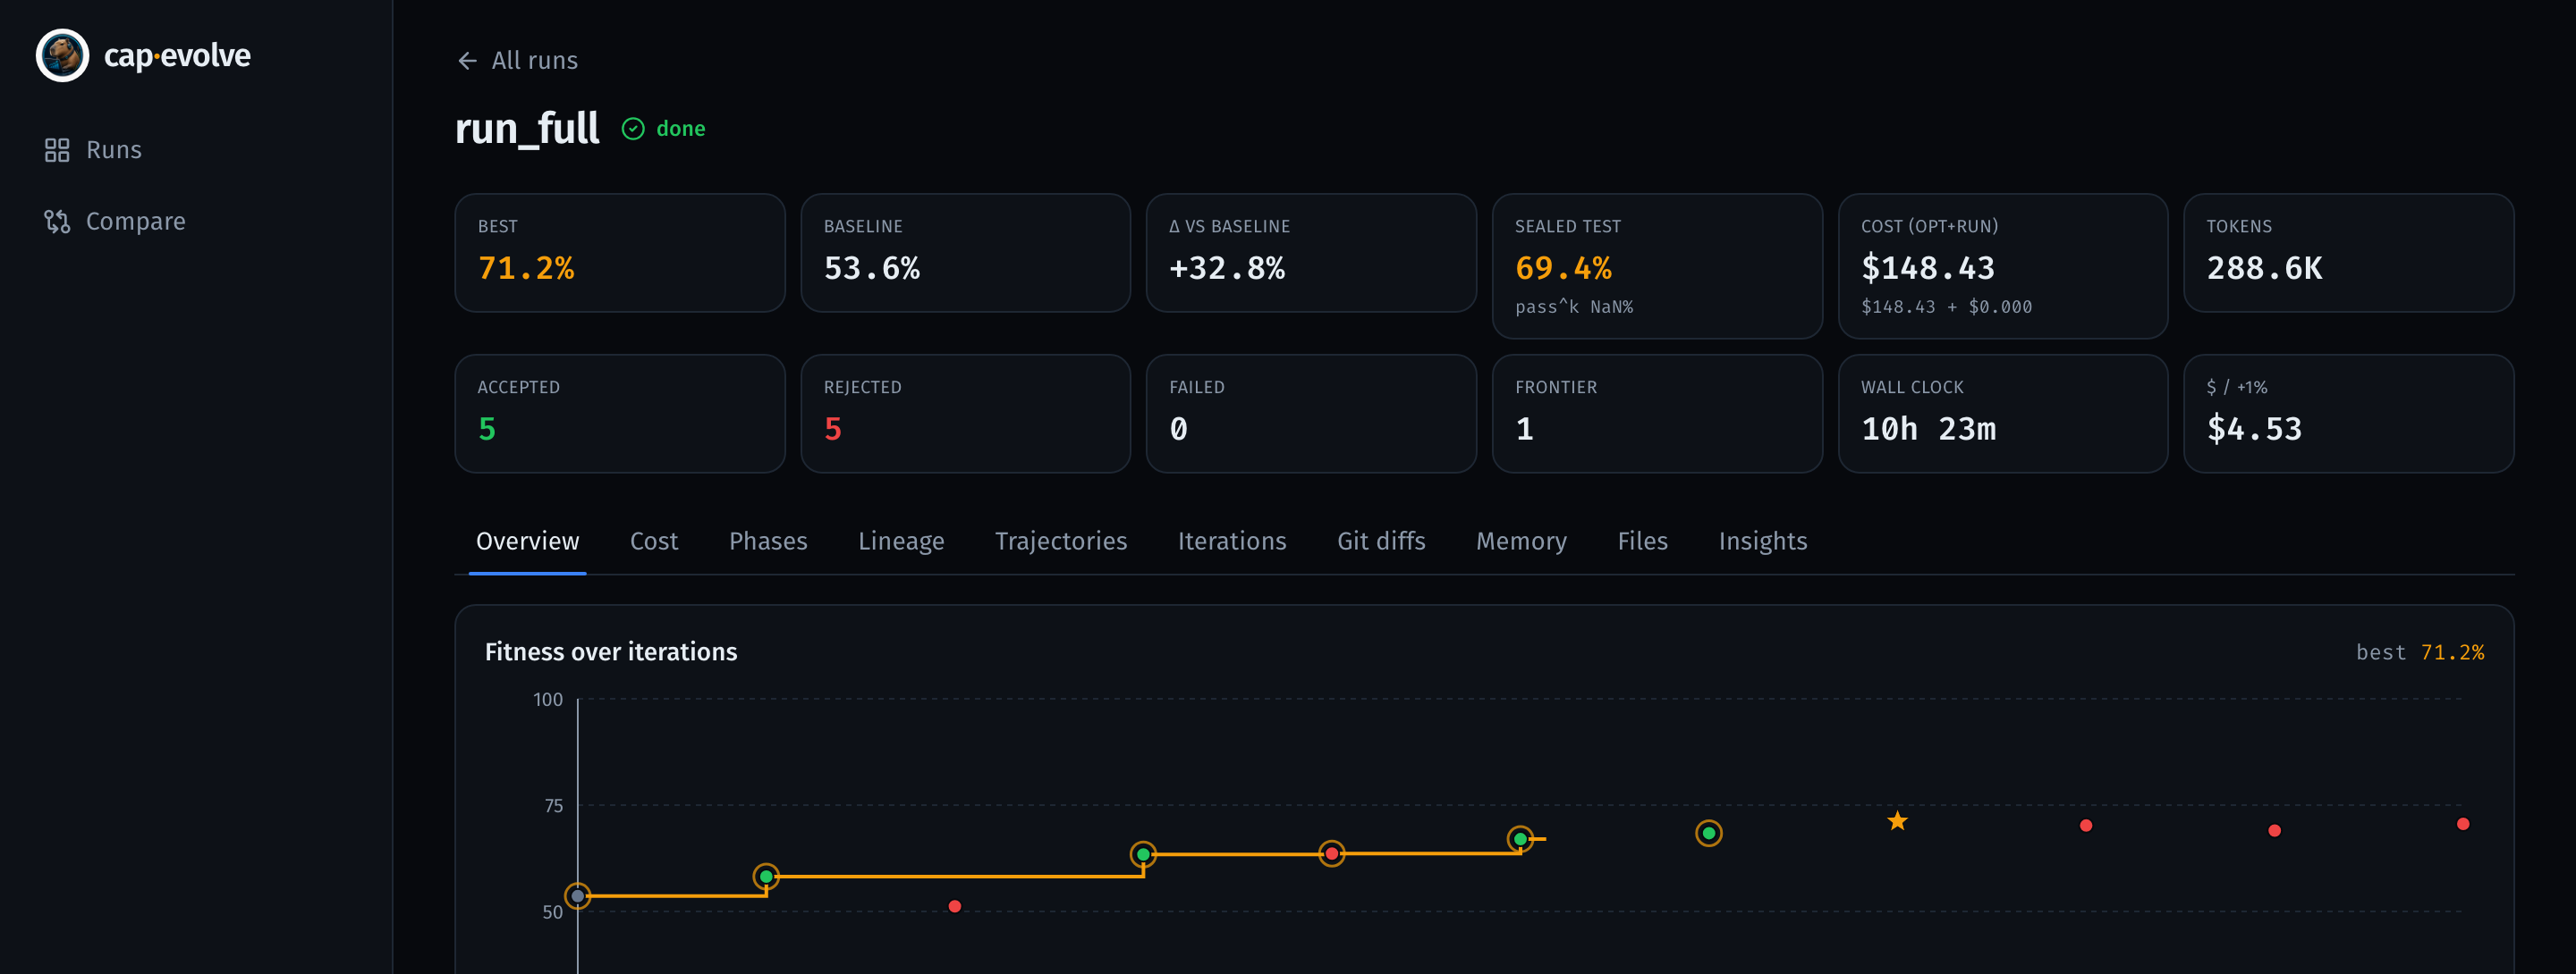Go back to All runs
The height and width of the screenshot is (974, 2576).
click(x=517, y=61)
